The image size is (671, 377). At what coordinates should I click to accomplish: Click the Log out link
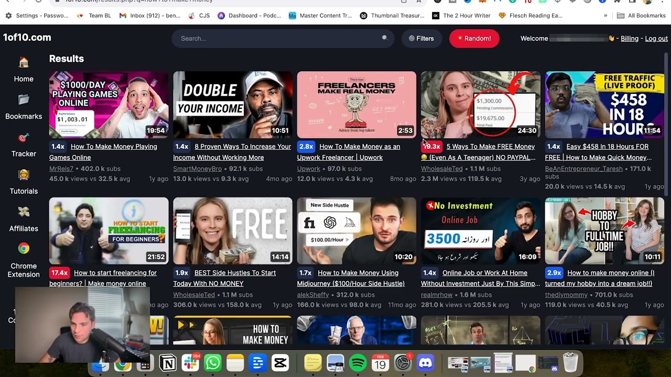click(x=656, y=38)
